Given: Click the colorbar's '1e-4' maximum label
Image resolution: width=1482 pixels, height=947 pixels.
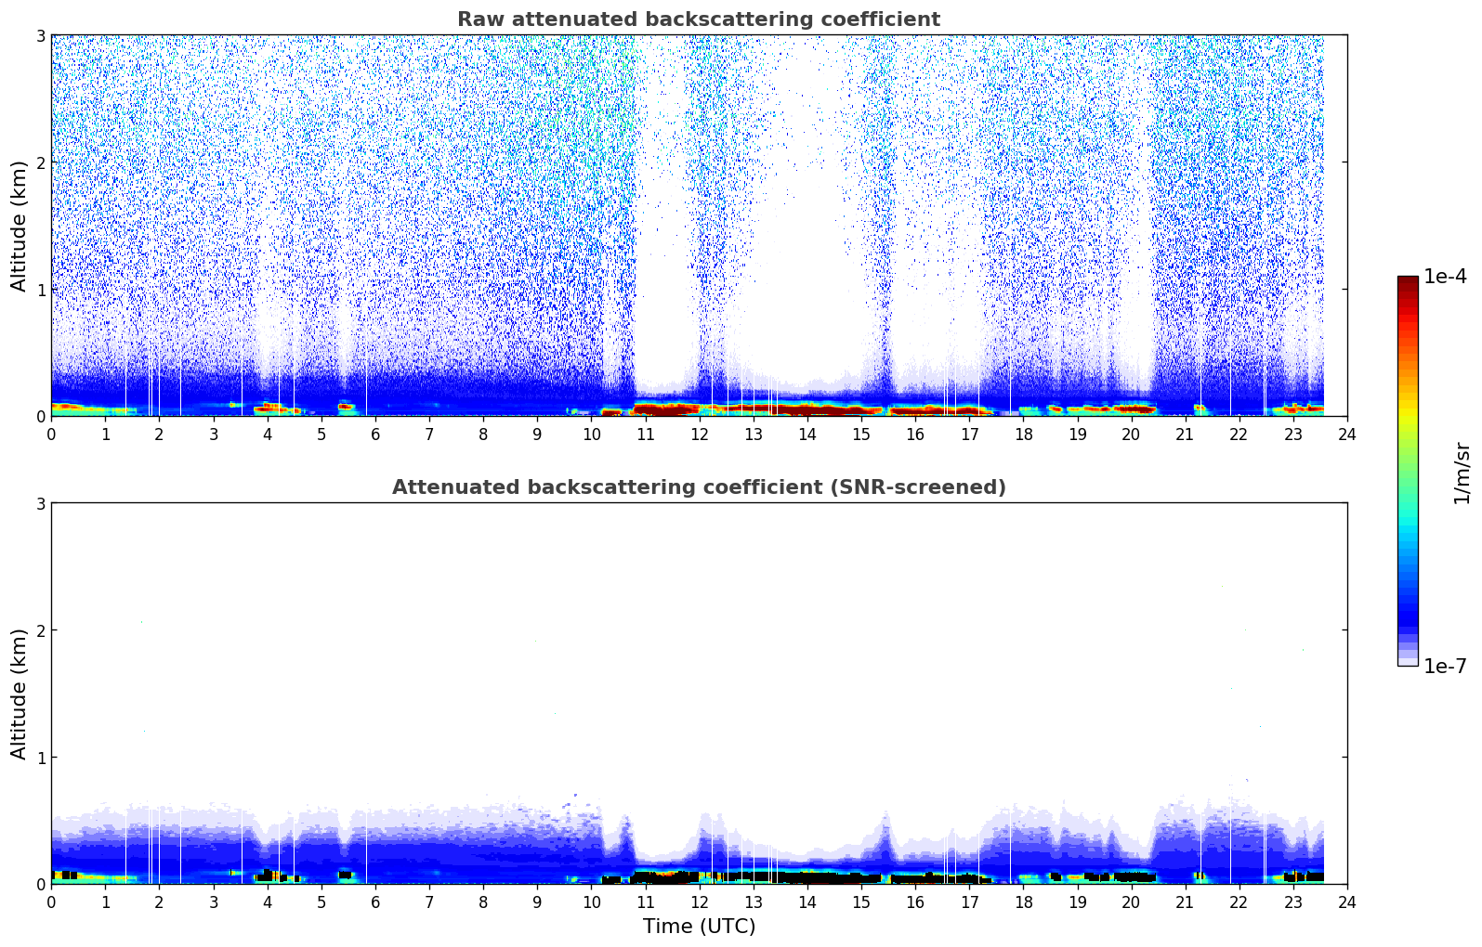Looking at the screenshot, I should click(x=1444, y=277).
